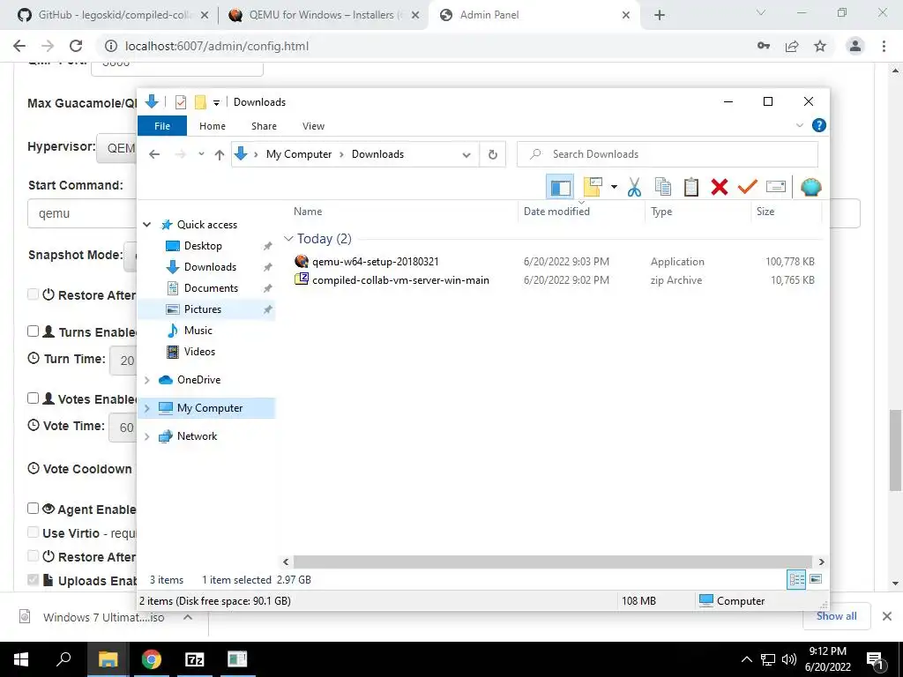Open the View ribbon tab

click(x=313, y=126)
